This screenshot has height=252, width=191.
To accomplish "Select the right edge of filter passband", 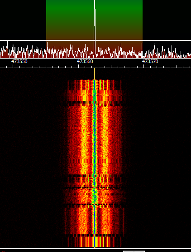I will (143, 29).
